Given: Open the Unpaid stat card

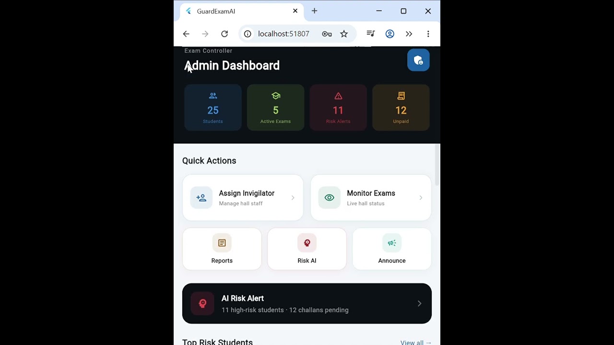Looking at the screenshot, I should pyautogui.click(x=401, y=107).
